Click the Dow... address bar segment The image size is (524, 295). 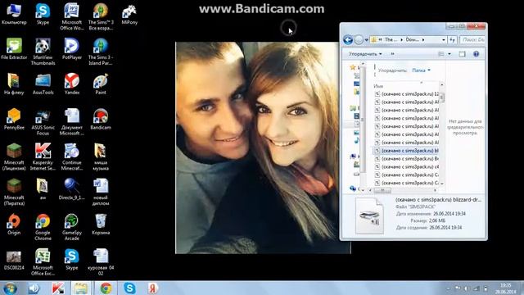(x=412, y=39)
